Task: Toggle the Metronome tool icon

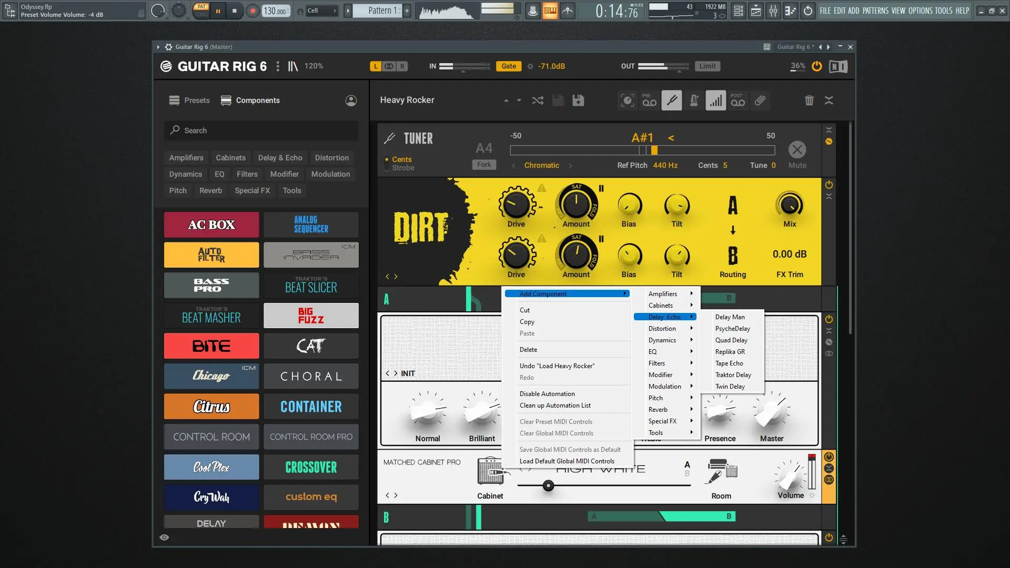Action: tap(694, 100)
